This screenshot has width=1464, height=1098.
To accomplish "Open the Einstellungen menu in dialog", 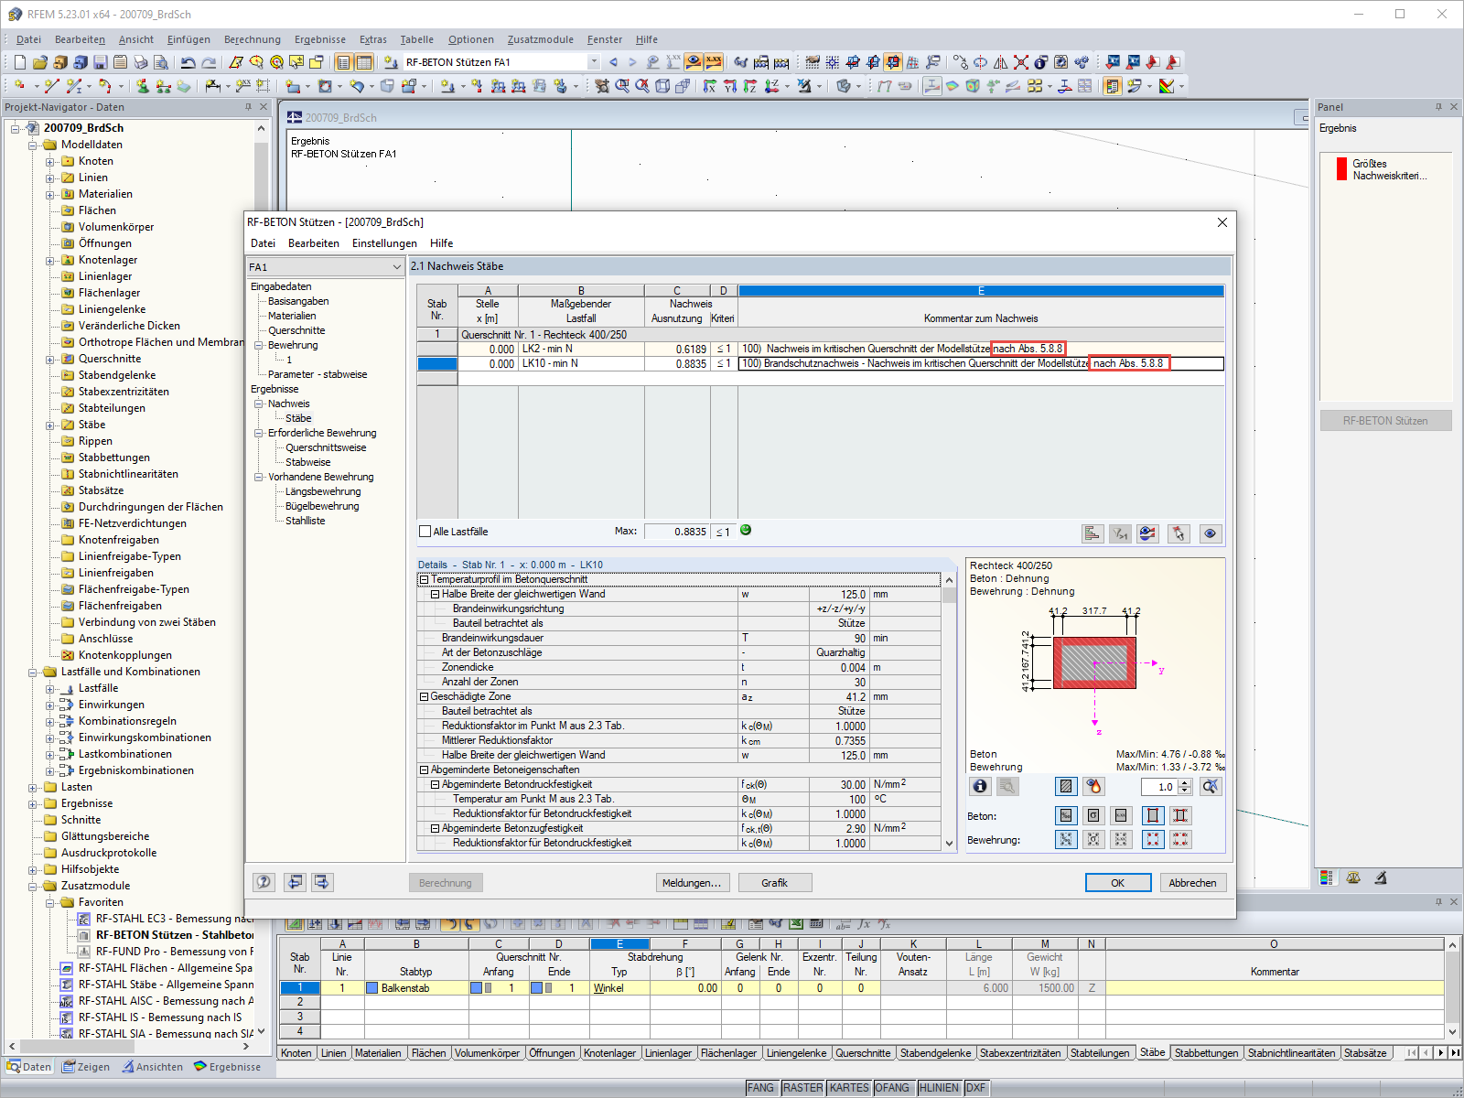I will 384,243.
